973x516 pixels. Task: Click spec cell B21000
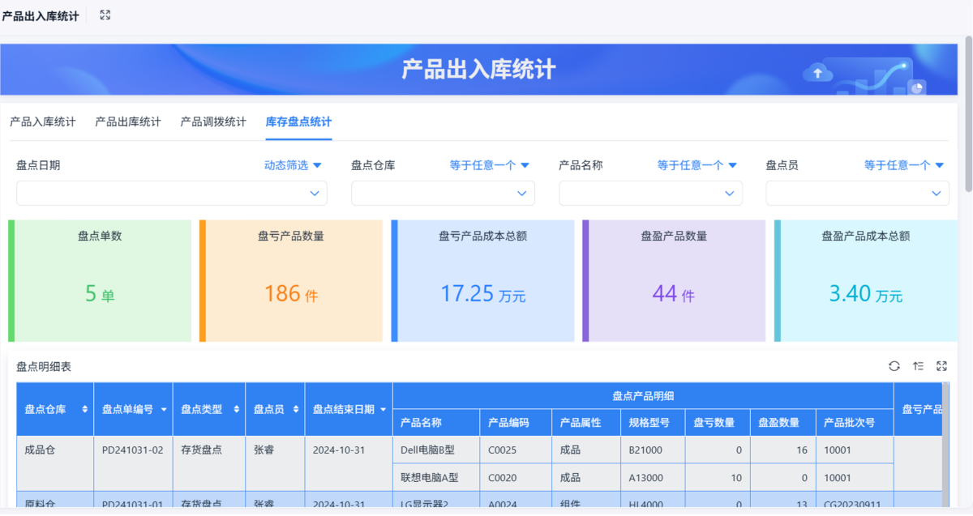653,450
